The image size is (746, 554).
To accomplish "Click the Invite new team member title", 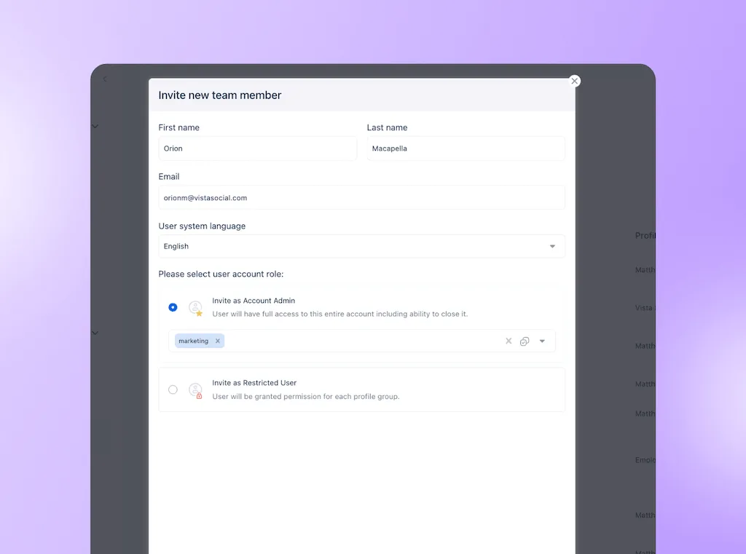I will [x=220, y=95].
